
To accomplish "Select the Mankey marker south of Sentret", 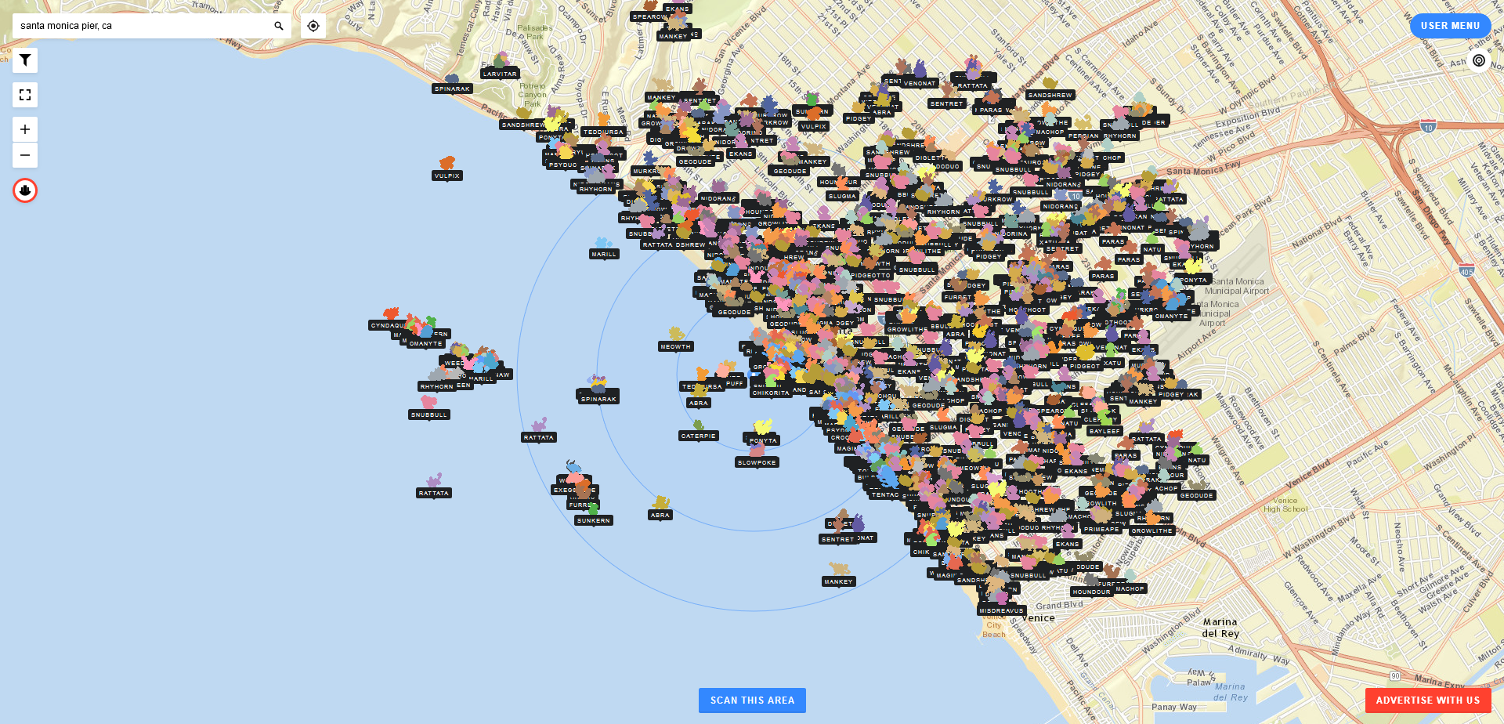I will [x=838, y=575].
